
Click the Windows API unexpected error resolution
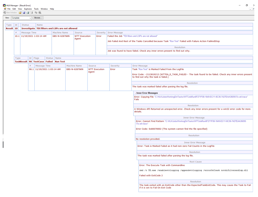pos(192,110)
